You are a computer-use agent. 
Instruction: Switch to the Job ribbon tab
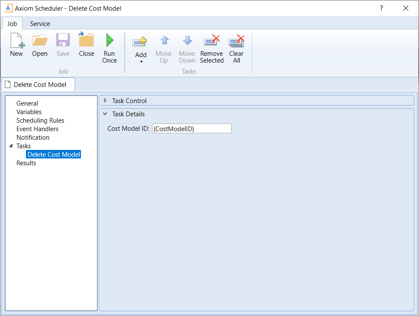tap(12, 23)
